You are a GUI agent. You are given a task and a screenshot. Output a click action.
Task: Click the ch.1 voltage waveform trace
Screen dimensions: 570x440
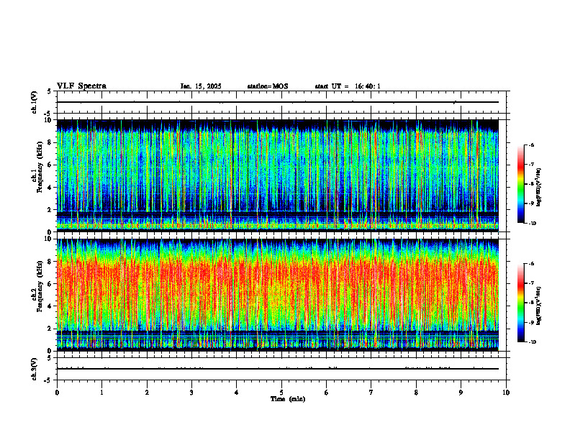tap(278, 102)
